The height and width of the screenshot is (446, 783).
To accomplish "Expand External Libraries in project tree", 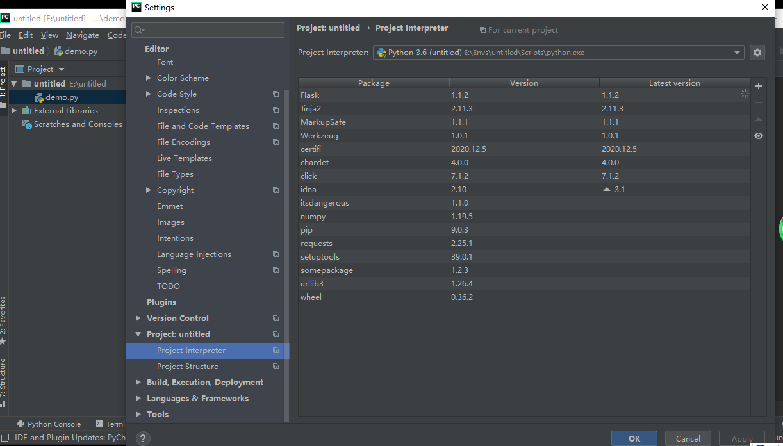I will point(13,111).
